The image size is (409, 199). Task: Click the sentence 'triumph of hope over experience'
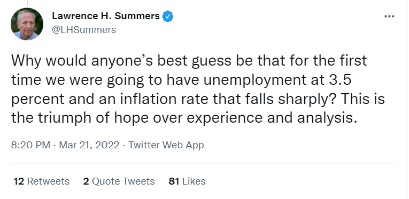tap(150, 118)
